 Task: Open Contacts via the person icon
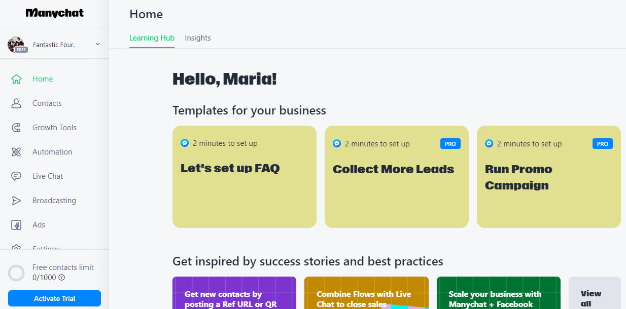pos(16,103)
